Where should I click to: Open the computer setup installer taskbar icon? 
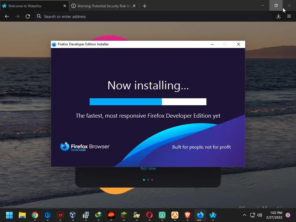86,215
